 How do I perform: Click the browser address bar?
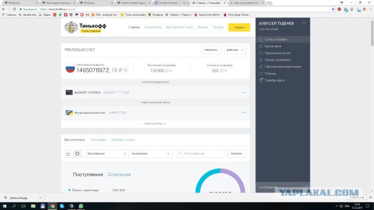[176, 9]
